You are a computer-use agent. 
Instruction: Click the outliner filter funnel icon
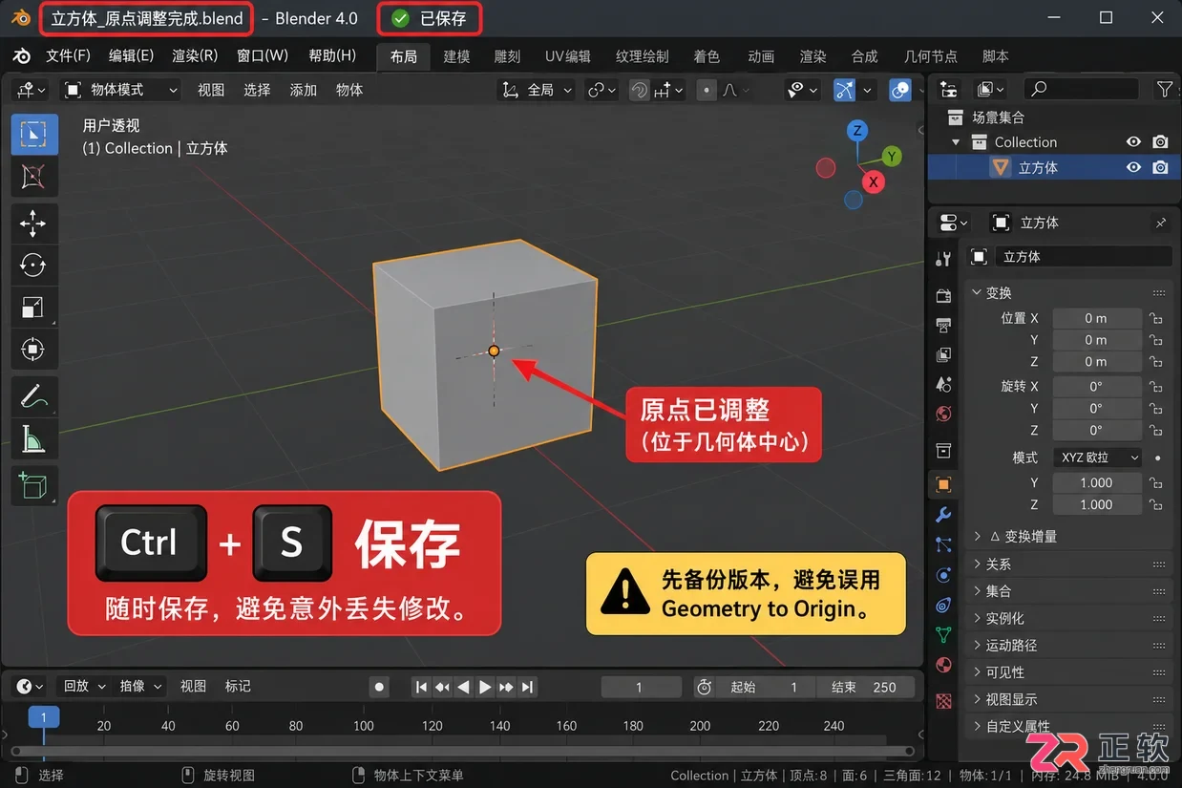click(1164, 89)
